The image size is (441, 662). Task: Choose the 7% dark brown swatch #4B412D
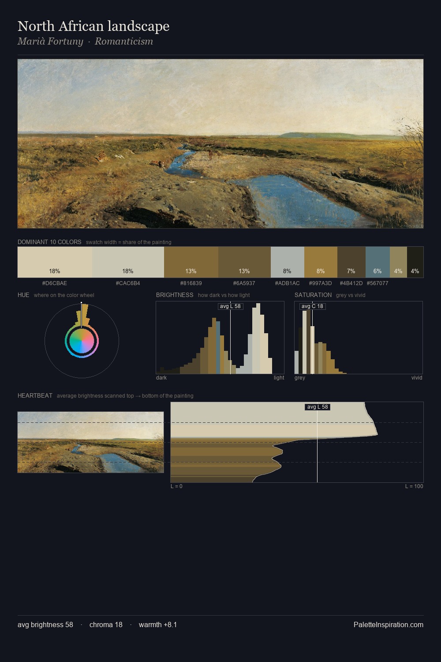351,262
